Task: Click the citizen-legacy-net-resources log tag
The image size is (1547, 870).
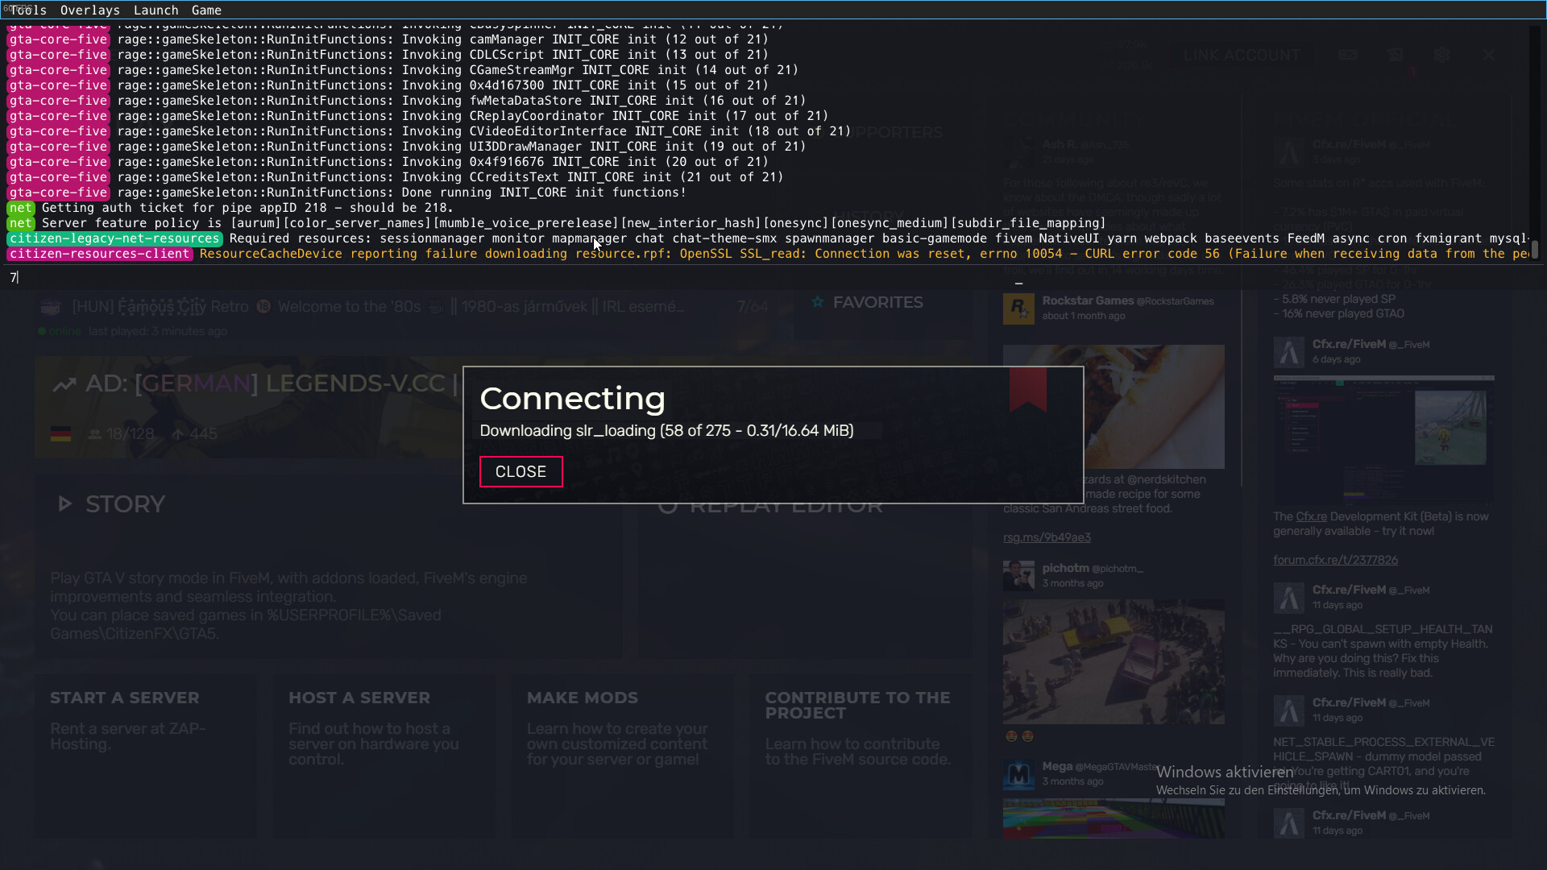Action: pos(114,238)
